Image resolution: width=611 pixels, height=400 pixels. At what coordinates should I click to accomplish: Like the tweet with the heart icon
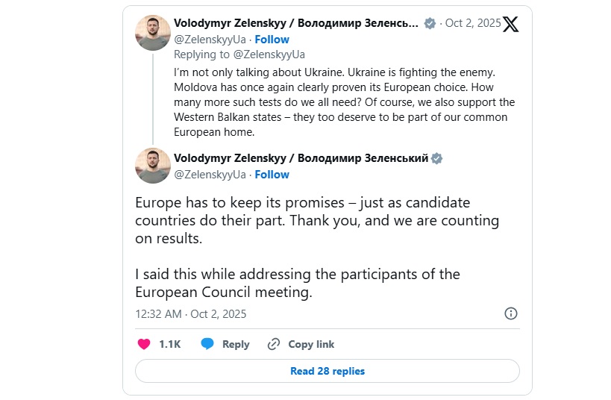144,344
